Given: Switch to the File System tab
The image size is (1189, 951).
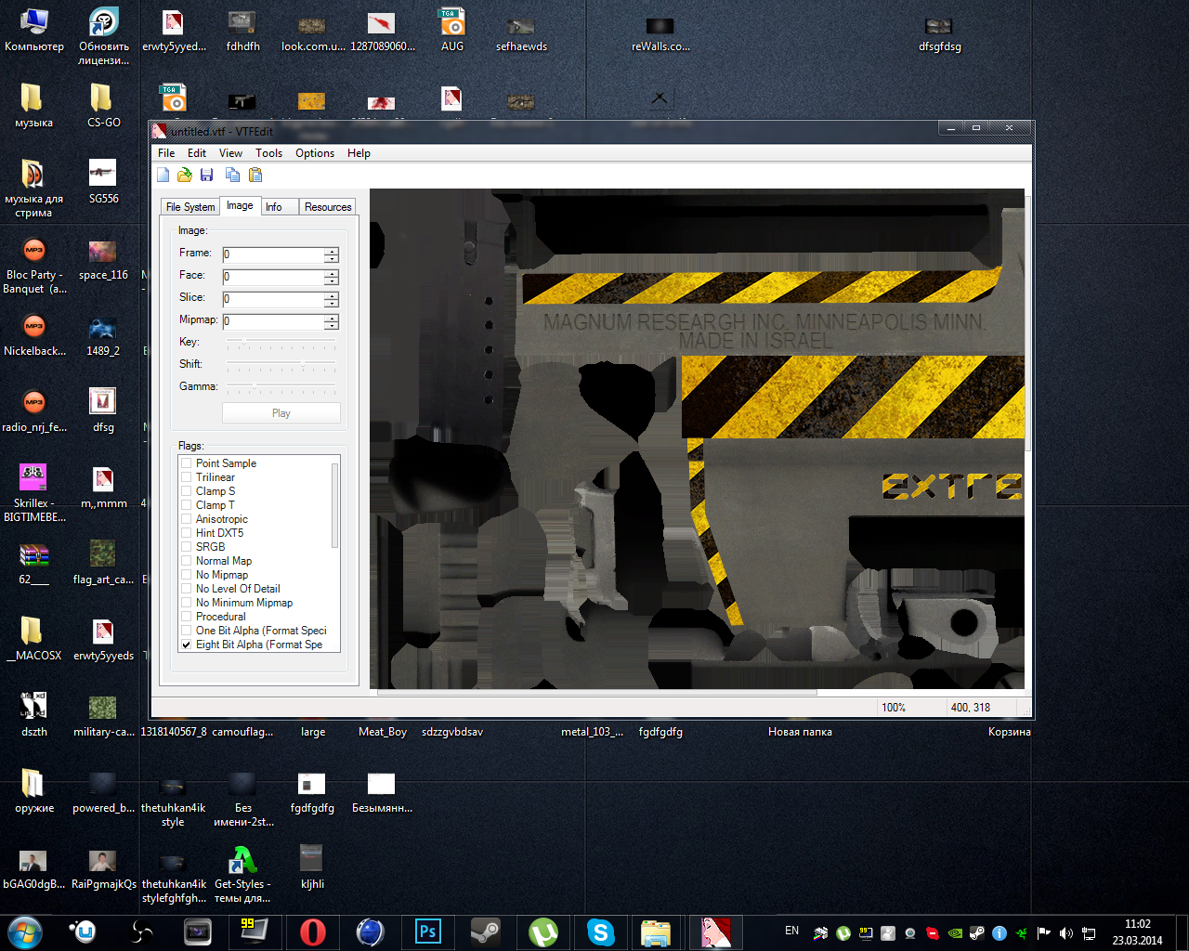Looking at the screenshot, I should click(x=190, y=207).
